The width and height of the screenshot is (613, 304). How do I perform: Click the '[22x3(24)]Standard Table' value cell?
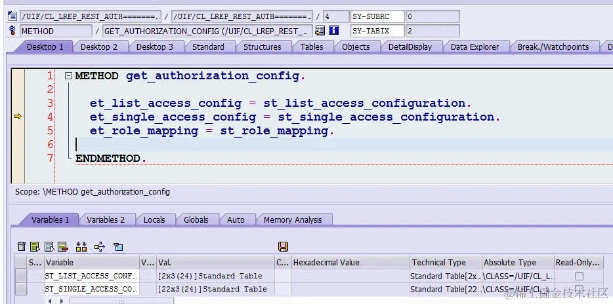click(215, 289)
